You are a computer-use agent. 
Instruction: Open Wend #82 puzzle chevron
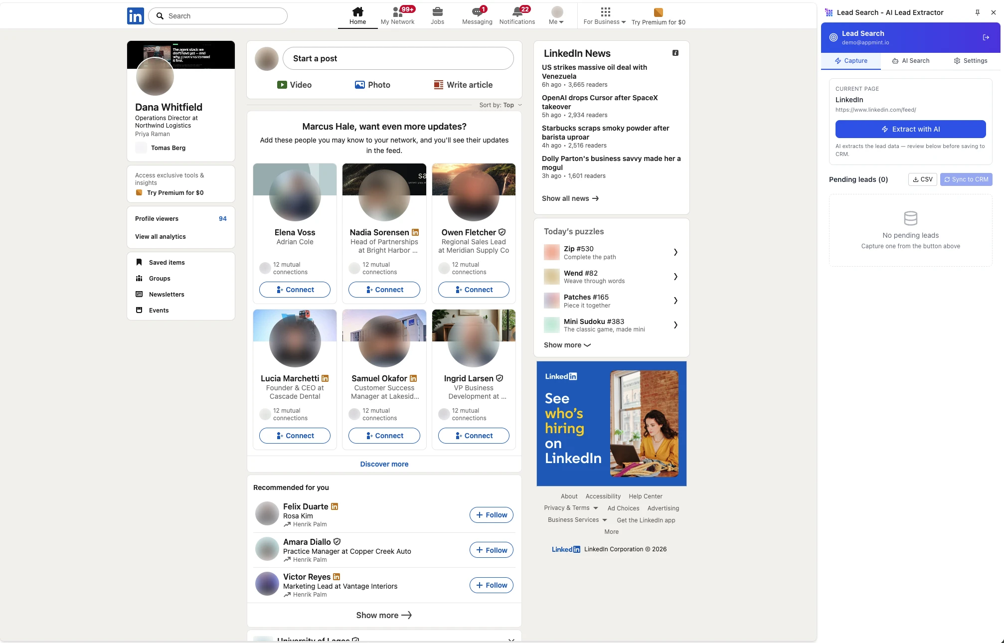click(675, 277)
